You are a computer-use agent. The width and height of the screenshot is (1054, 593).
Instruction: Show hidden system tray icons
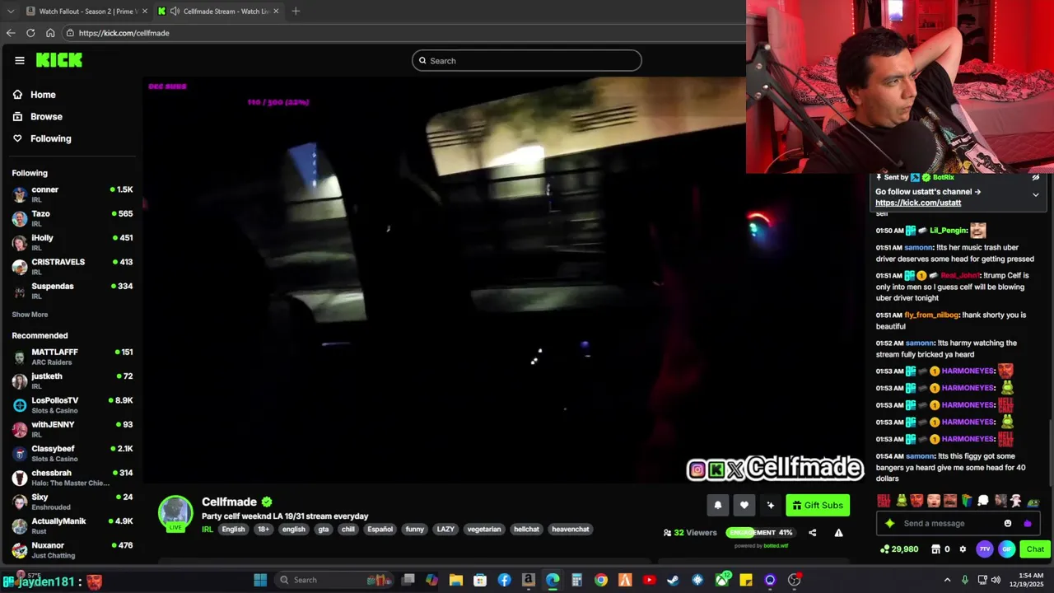(947, 580)
